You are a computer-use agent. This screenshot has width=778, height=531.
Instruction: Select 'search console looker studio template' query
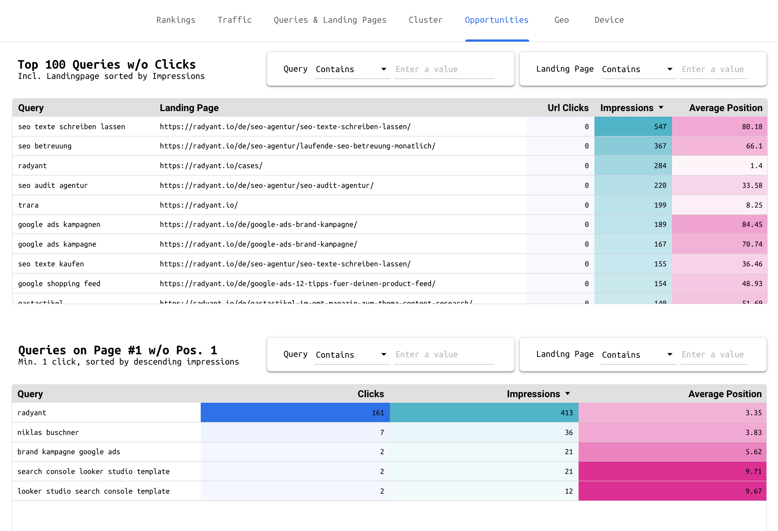(x=93, y=471)
